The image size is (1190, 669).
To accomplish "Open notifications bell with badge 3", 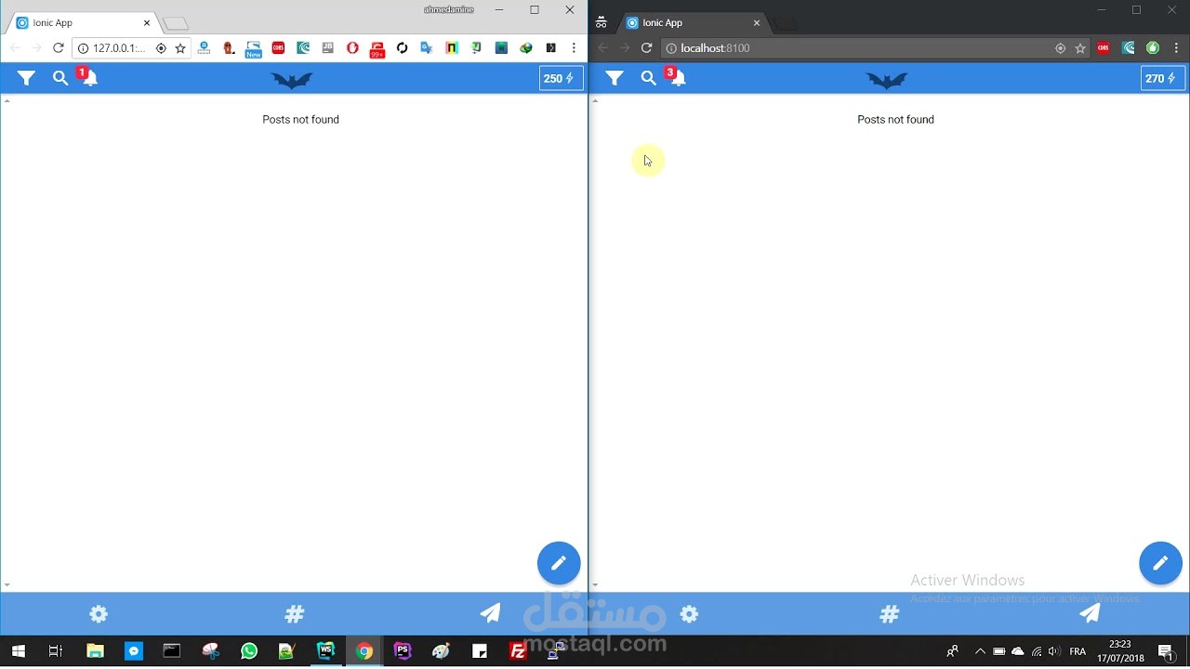I will pos(676,77).
